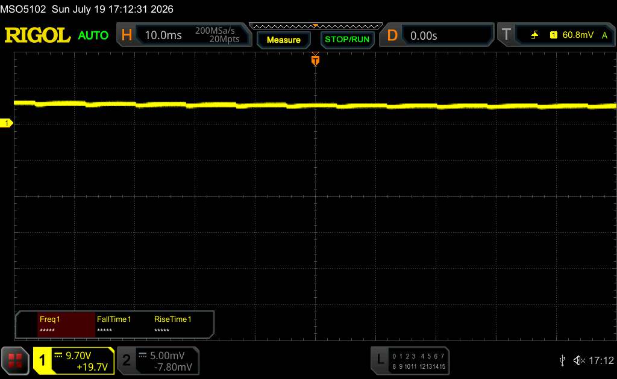This screenshot has height=379, width=617.
Task: Click channel 1 DC coupling symbol
Action: pos(58,355)
